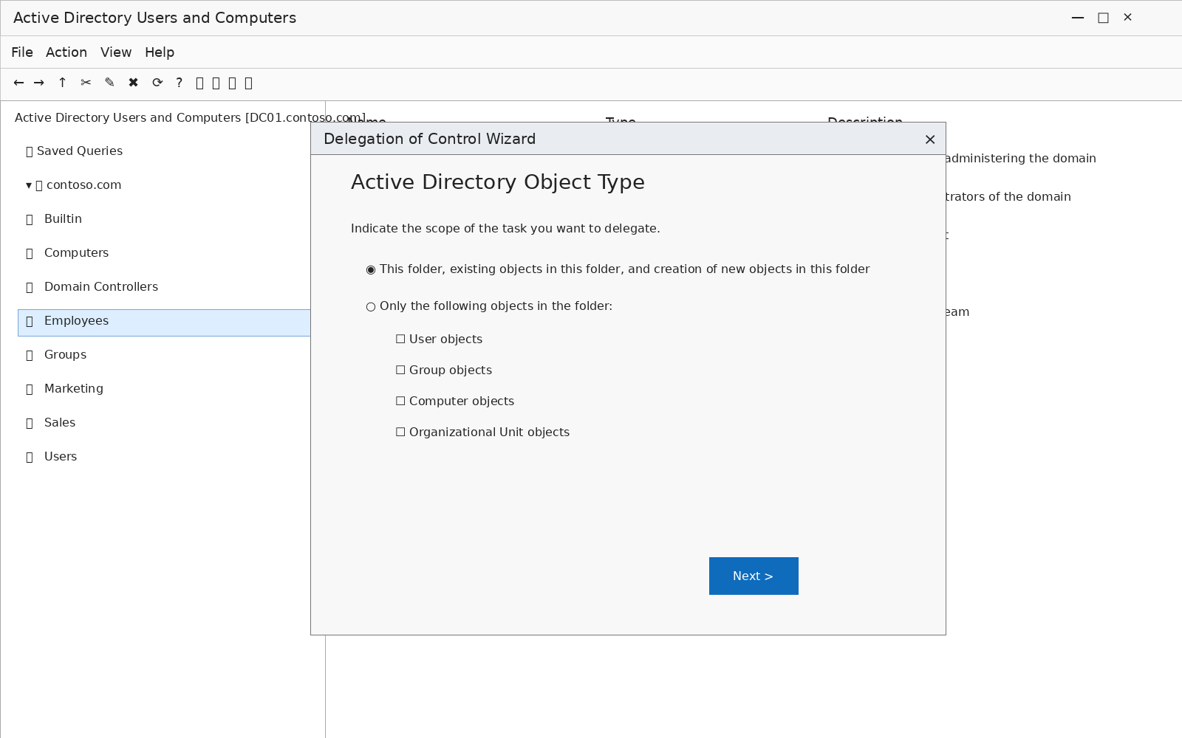Click the question mark Help toolbar icon
The height and width of the screenshot is (738, 1182).
(x=179, y=83)
